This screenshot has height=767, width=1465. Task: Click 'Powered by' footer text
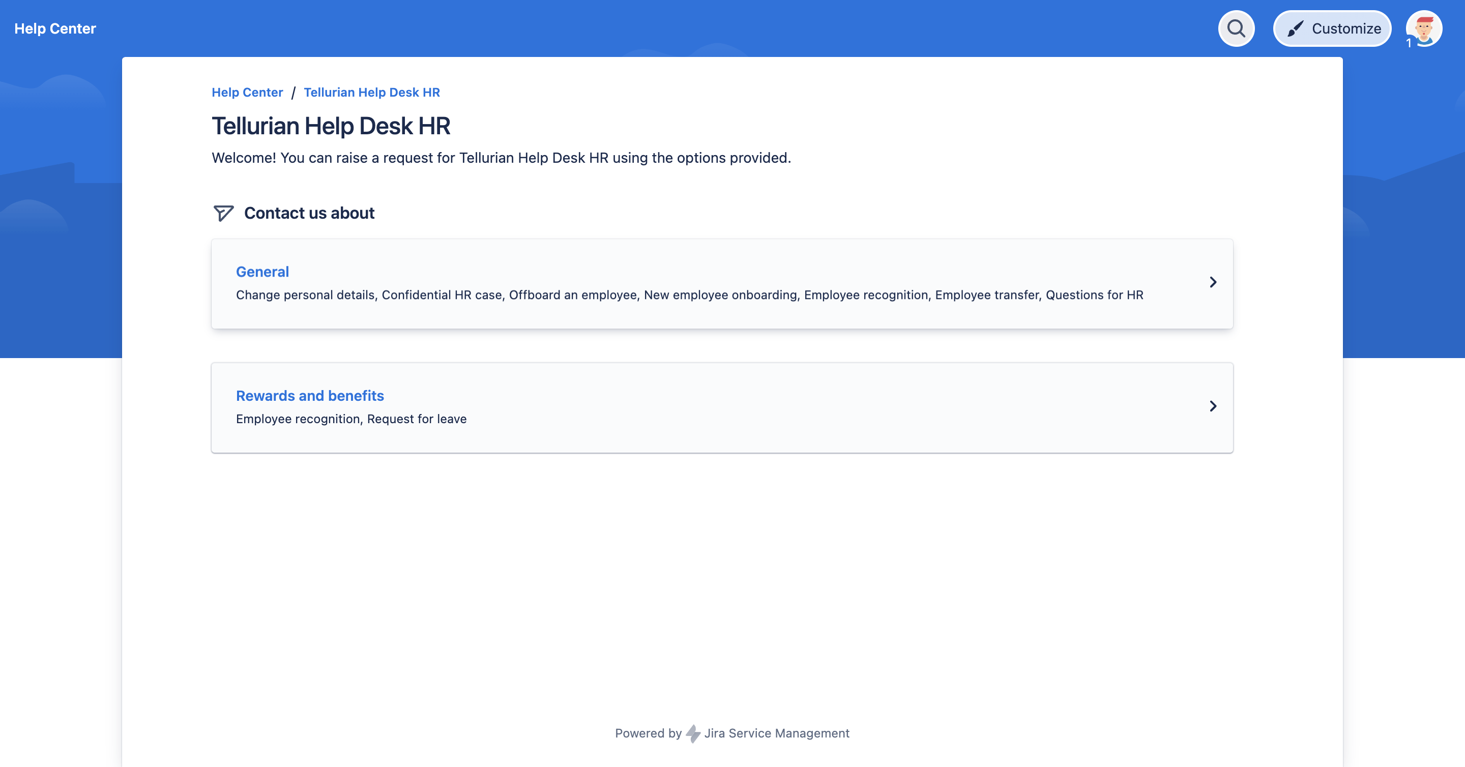click(x=648, y=733)
